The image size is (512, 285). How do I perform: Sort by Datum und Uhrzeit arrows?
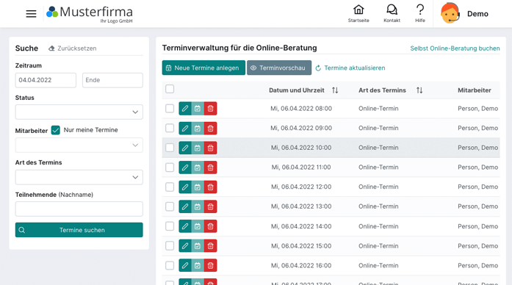pos(335,90)
